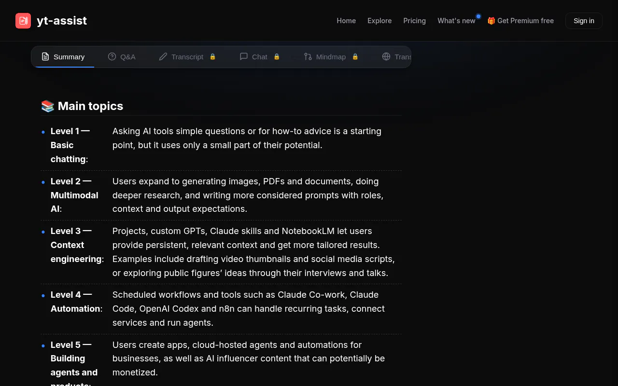
Task: Click the Main topics heading
Action: [82, 106]
